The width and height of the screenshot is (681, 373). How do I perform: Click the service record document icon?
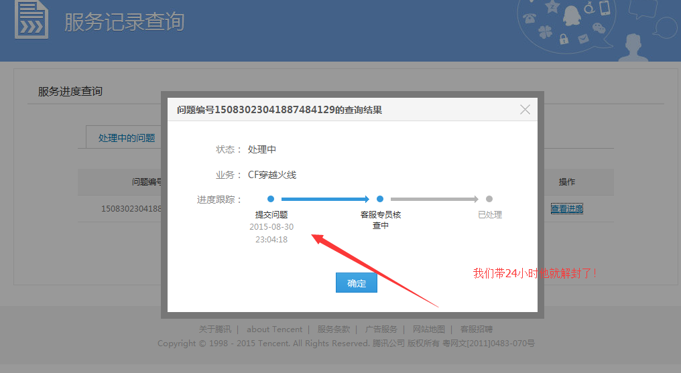(32, 20)
